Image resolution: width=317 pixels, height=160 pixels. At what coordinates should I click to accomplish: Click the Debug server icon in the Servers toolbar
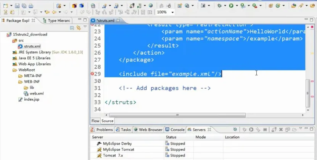pyautogui.click(x=245, y=130)
